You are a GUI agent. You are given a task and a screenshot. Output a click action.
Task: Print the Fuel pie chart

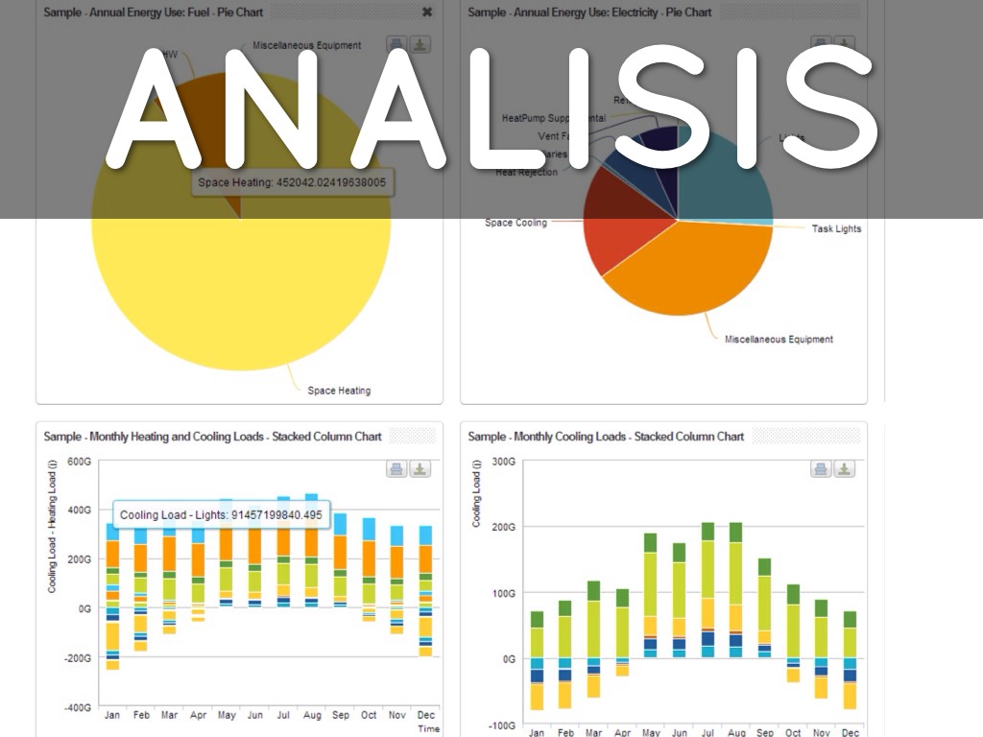click(396, 44)
